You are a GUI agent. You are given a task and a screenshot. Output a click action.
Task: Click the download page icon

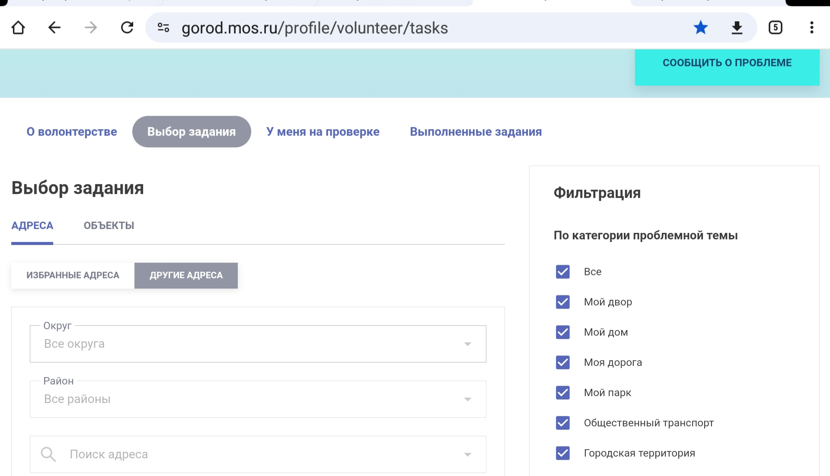[x=737, y=28]
